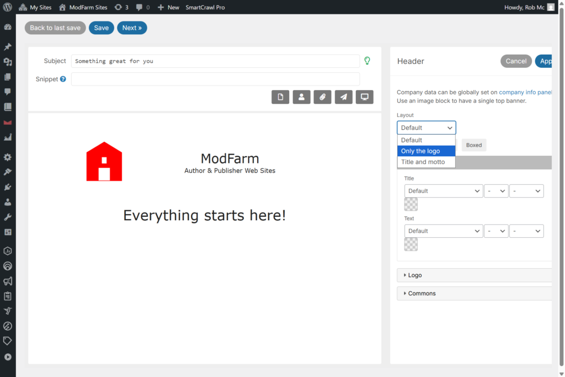Image resolution: width=565 pixels, height=377 pixels.
Task: Click the blue Snippet help question mark
Action: click(x=63, y=79)
